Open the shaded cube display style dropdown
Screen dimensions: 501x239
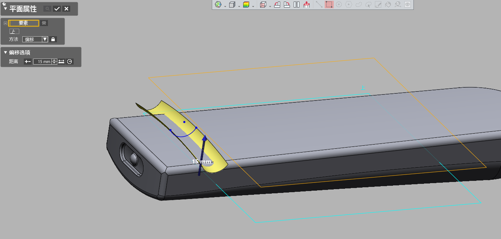pyautogui.click(x=239, y=6)
